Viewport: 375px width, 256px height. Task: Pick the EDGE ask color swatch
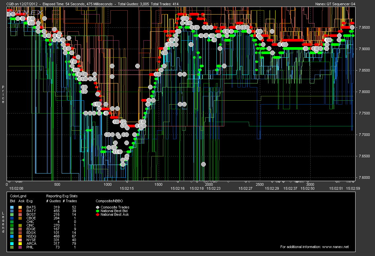(20, 229)
